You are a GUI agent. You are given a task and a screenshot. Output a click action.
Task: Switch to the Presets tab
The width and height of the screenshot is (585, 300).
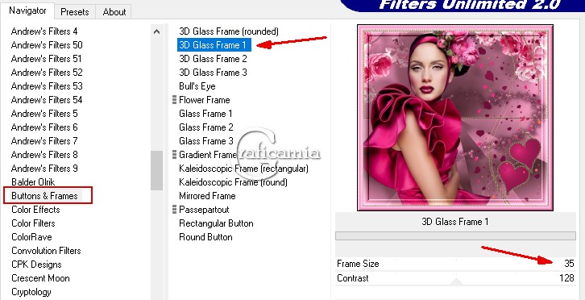click(x=75, y=12)
